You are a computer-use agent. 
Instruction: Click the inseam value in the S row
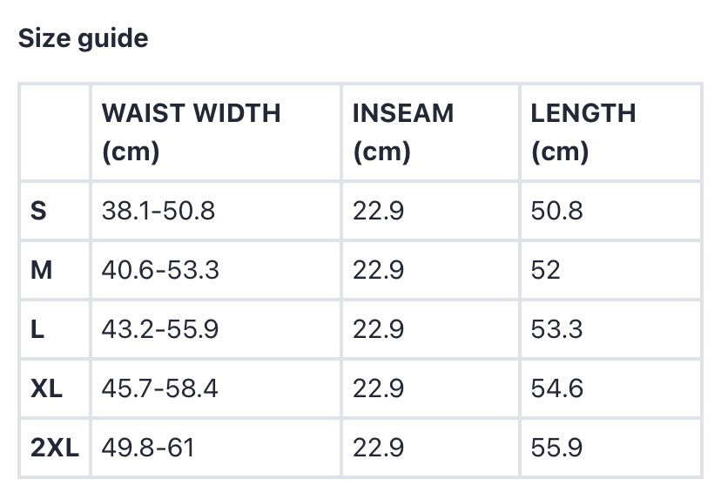(x=378, y=211)
